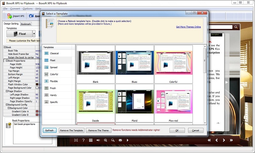Click the search magnifier icon in flipbook toolbar

(x=113, y=140)
